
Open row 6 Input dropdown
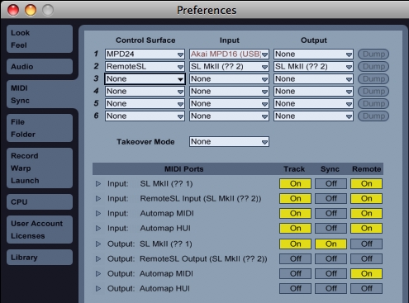[x=229, y=116]
